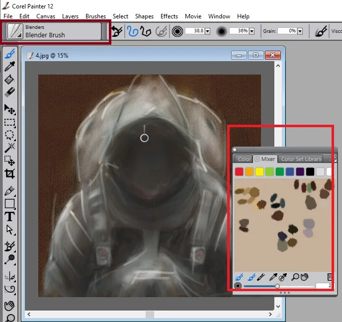Switch to the Color tab
The image size is (342, 322).
[x=244, y=159]
